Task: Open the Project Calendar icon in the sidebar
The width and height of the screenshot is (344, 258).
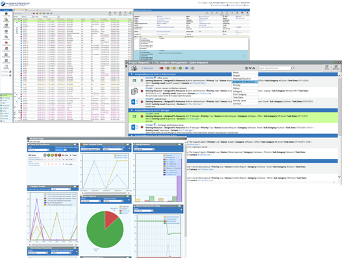Action: tap(6, 49)
